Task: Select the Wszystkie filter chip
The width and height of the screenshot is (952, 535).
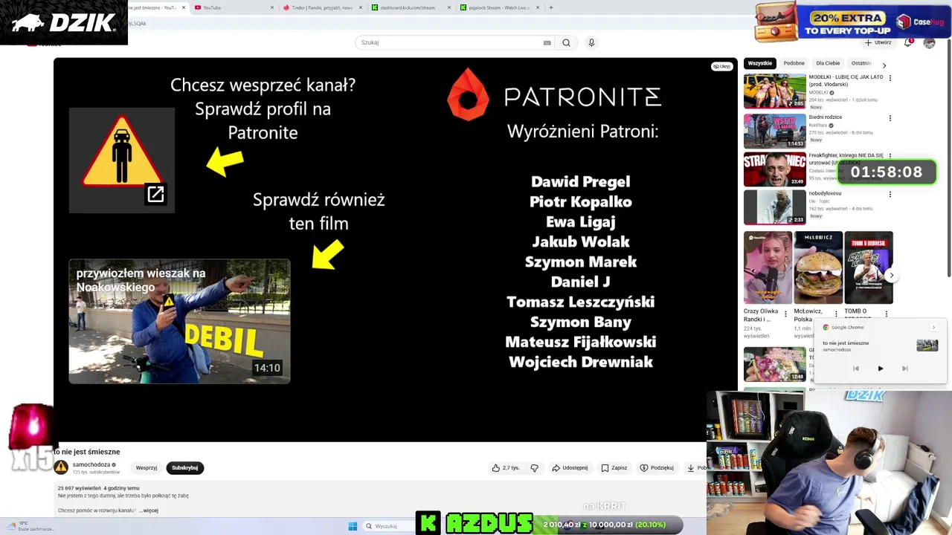Action: [x=760, y=64]
